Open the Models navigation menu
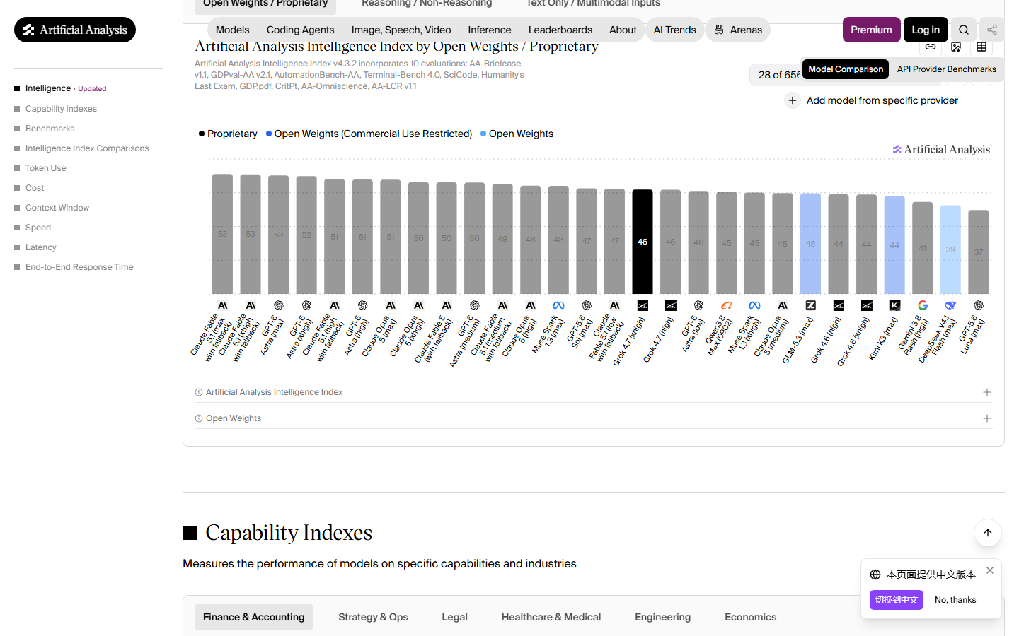This screenshot has width=1019, height=636. (233, 30)
